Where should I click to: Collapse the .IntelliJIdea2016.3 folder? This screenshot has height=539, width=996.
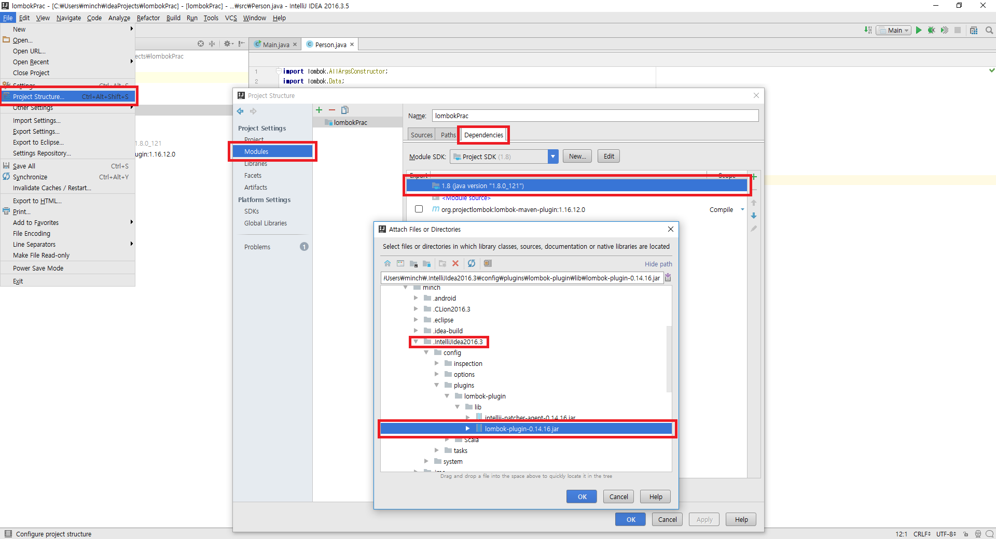[x=416, y=342]
